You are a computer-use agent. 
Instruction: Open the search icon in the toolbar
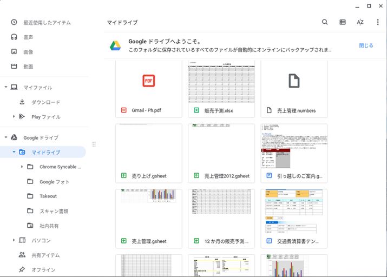click(x=325, y=22)
